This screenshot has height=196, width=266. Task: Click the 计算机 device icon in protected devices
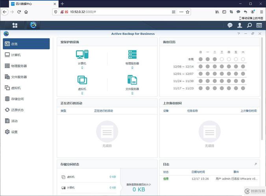tap(82, 54)
